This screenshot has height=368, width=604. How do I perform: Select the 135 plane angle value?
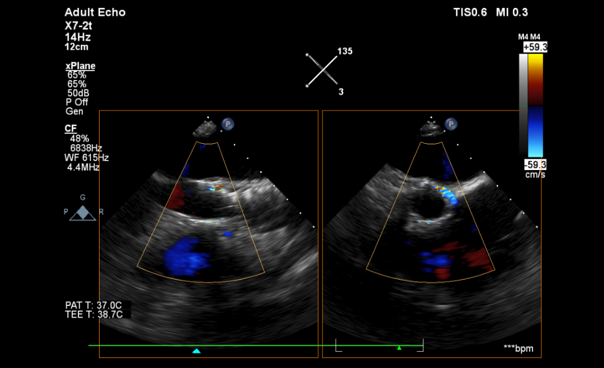[x=345, y=51]
